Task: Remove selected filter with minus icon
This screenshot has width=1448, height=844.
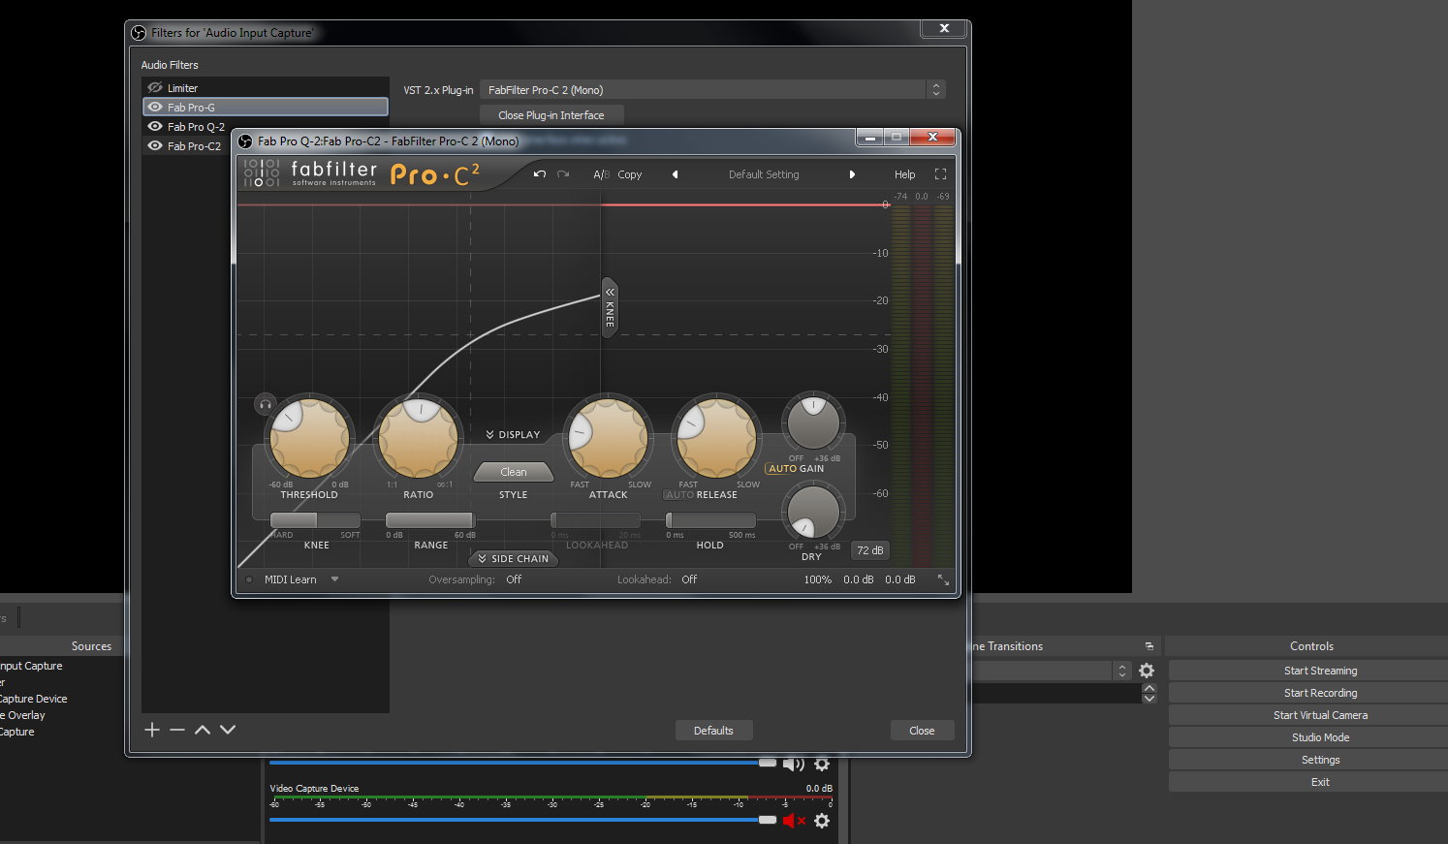Action: point(177,730)
